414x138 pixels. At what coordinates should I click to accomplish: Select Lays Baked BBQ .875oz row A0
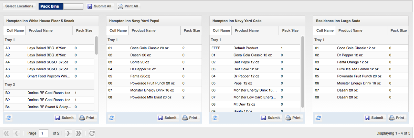tap(49, 48)
